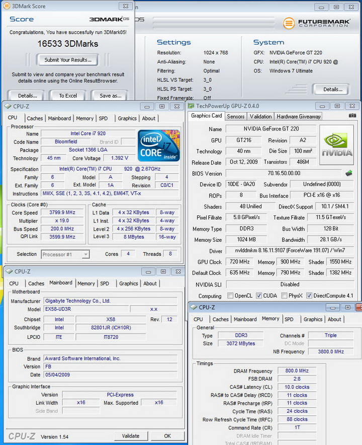This screenshot has height=445, width=362.
Task: Click the BIOS Version field 70.16.50.00.00
Action: pos(284,173)
